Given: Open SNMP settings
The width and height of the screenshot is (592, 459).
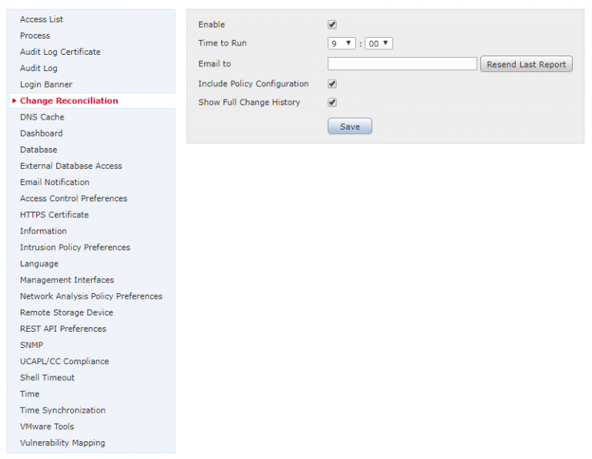Looking at the screenshot, I should coord(32,345).
